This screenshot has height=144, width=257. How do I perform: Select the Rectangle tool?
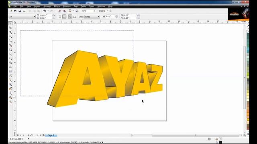coord(10,50)
